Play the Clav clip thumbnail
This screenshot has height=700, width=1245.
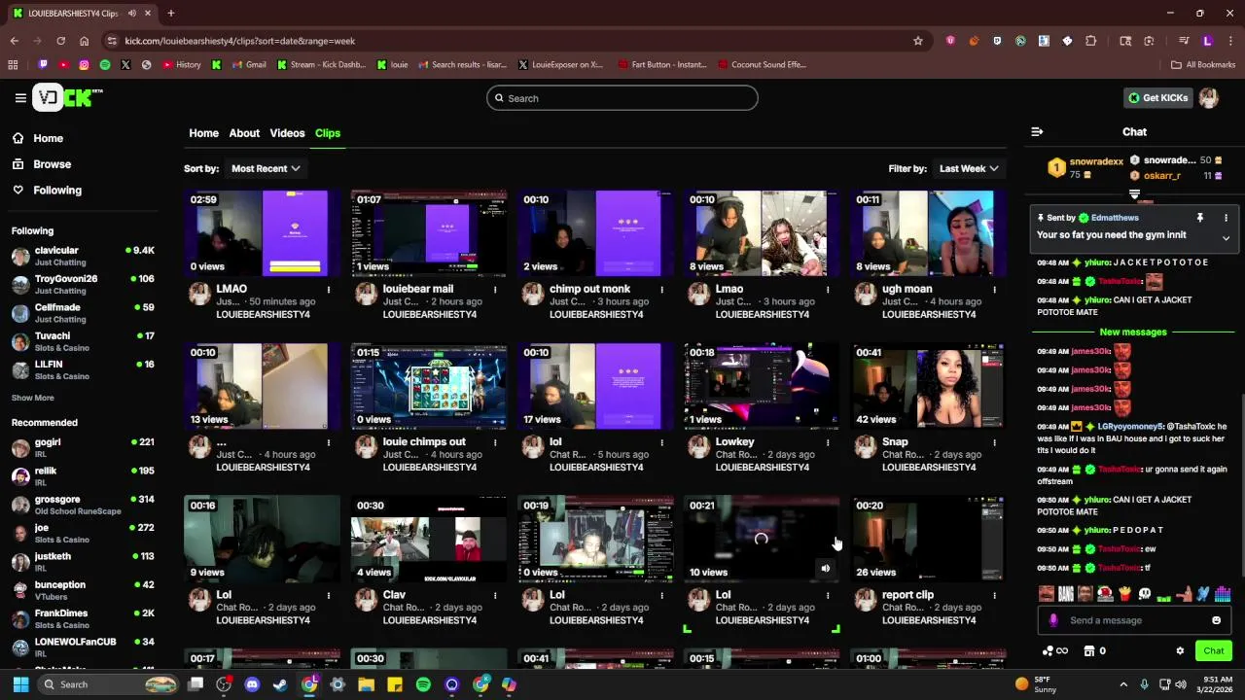click(x=429, y=539)
